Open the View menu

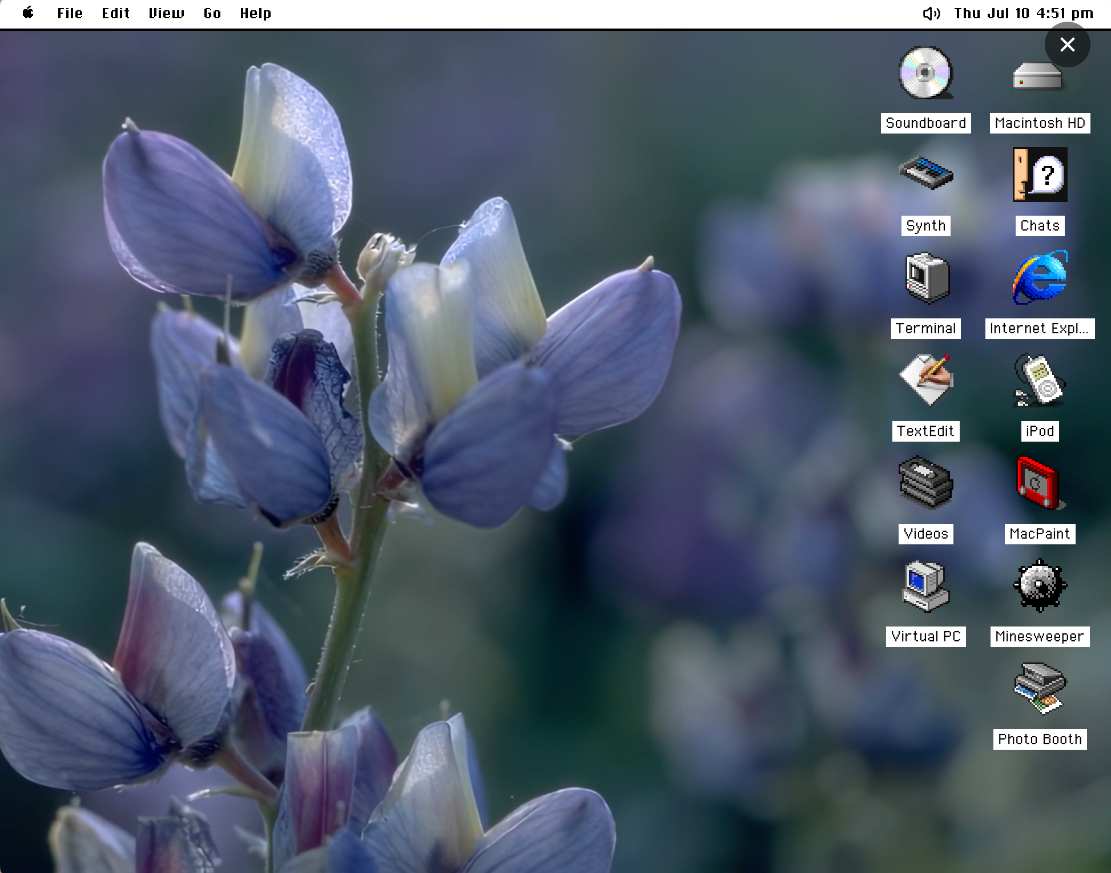click(166, 13)
